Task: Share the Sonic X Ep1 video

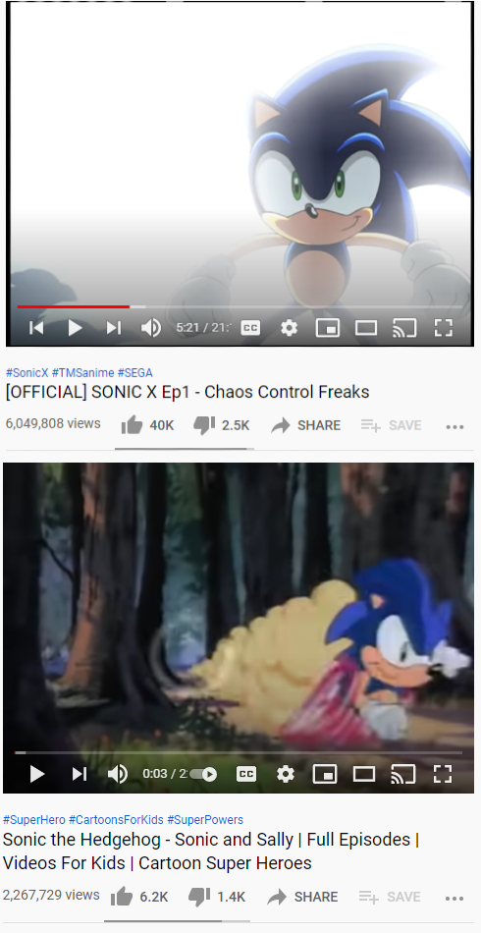Action: coord(305,425)
